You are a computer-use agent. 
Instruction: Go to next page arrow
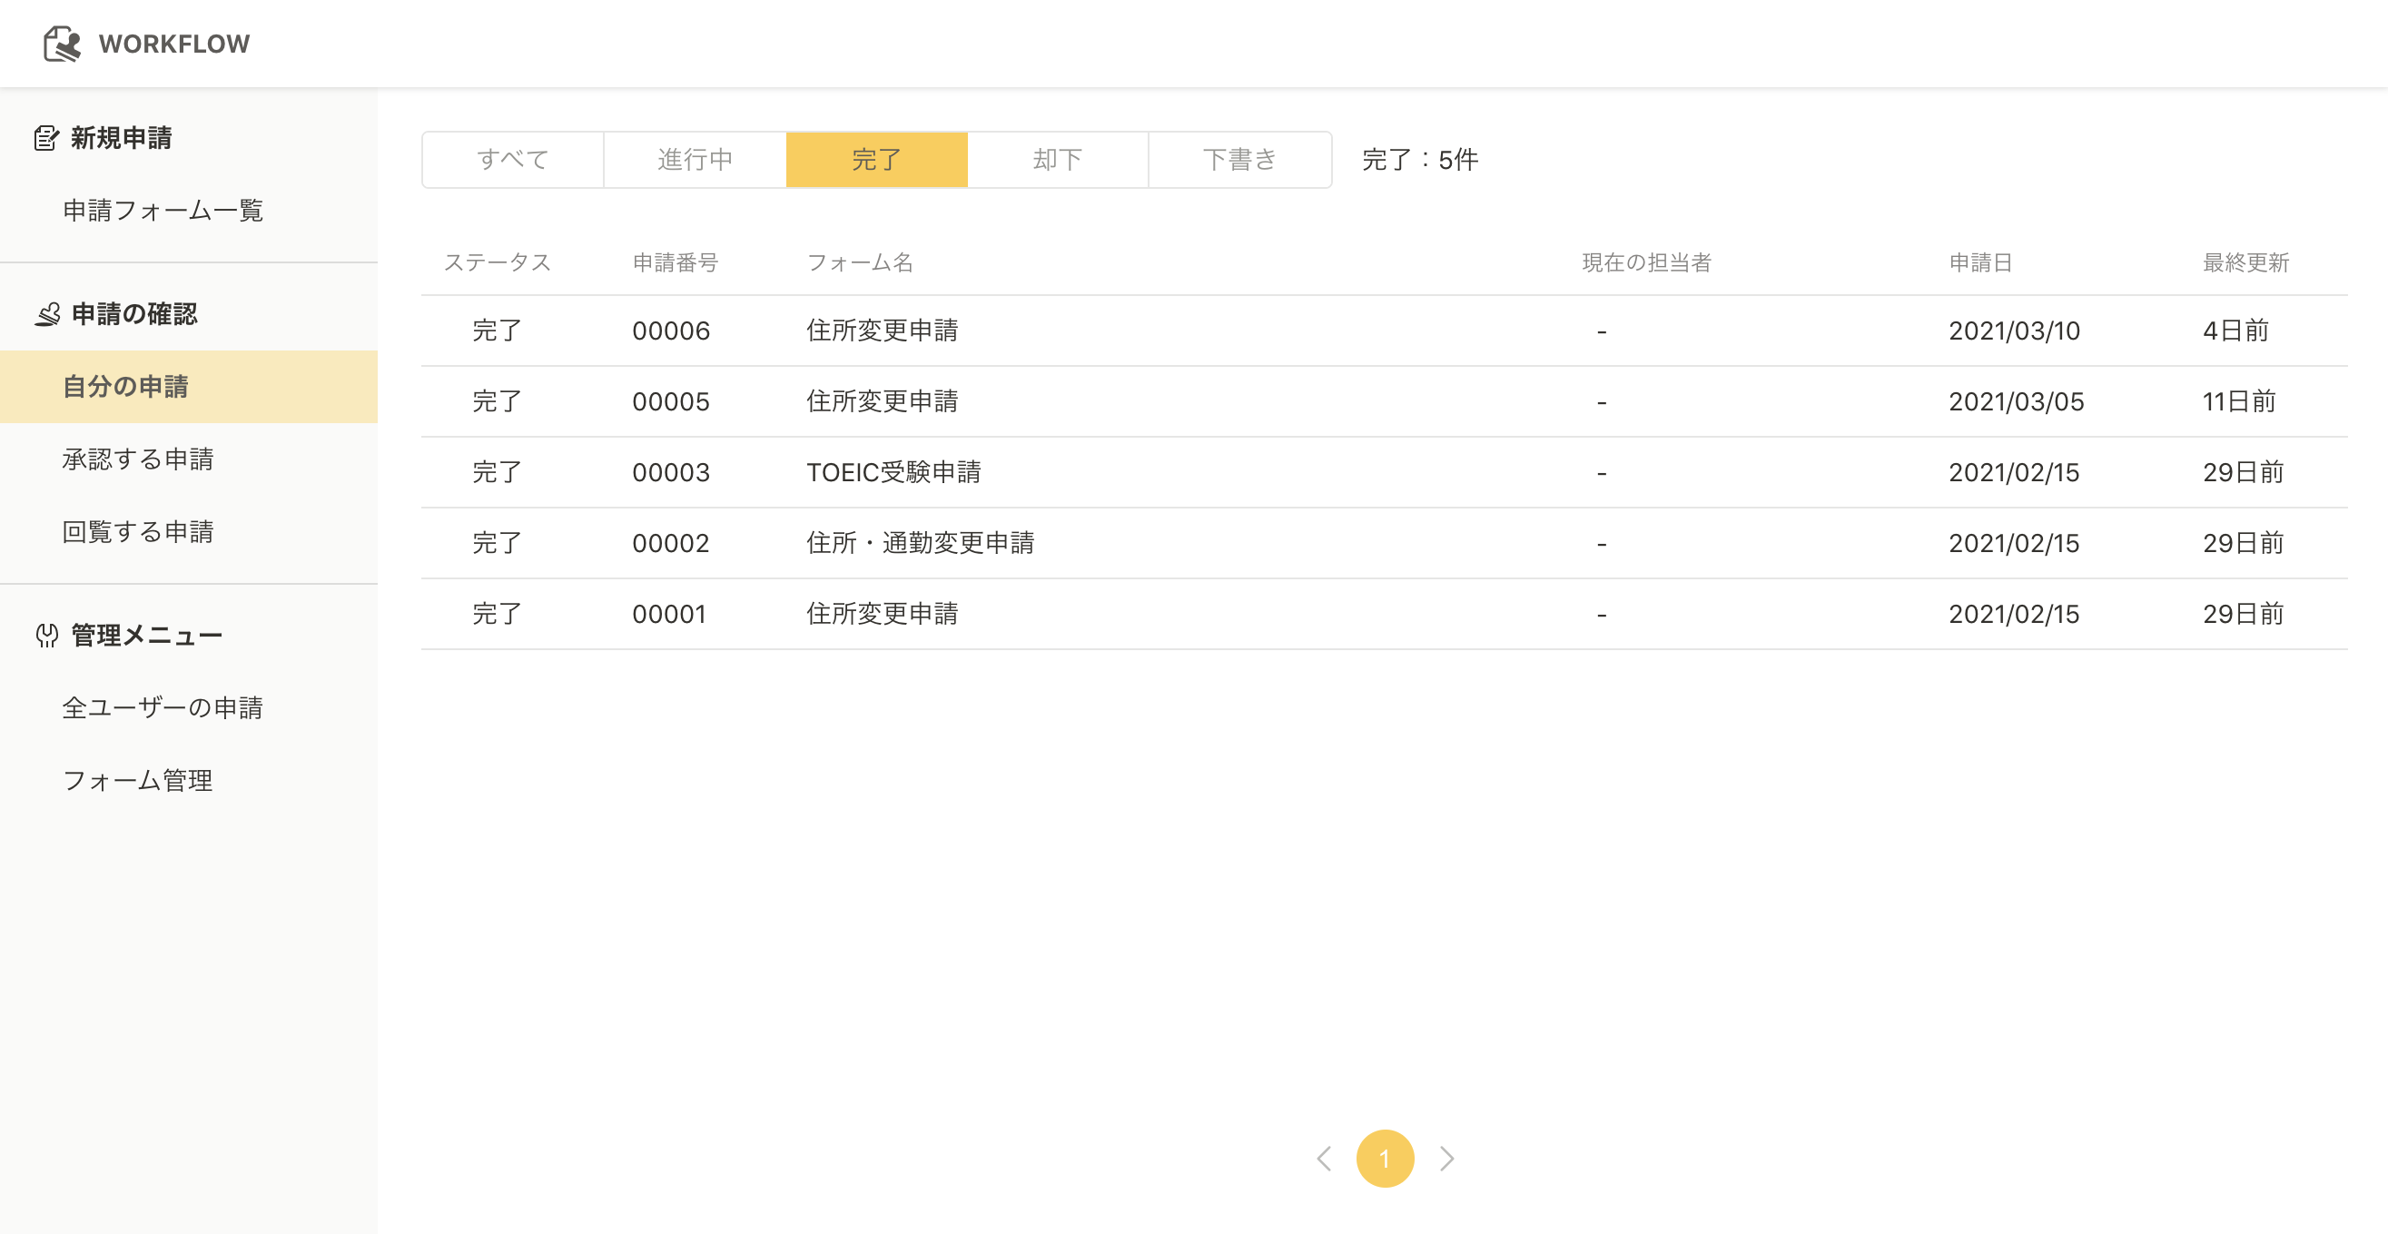tap(1446, 1158)
